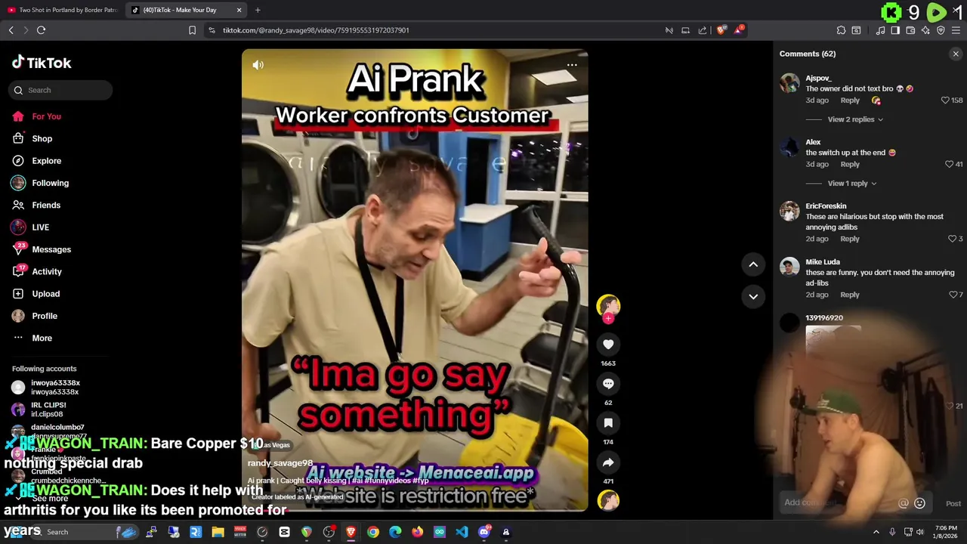Bookmark this page in the address bar
This screenshot has width=967, height=544.
point(192,30)
